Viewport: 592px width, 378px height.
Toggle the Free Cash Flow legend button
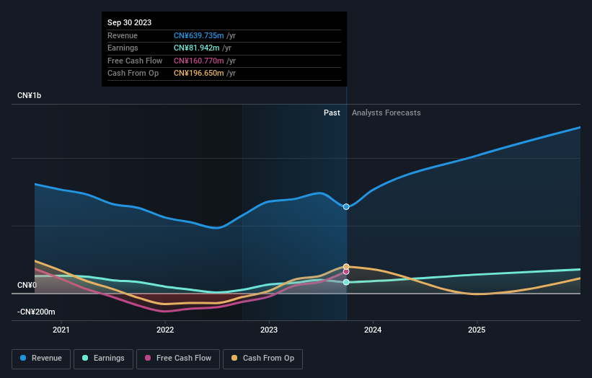(178, 359)
